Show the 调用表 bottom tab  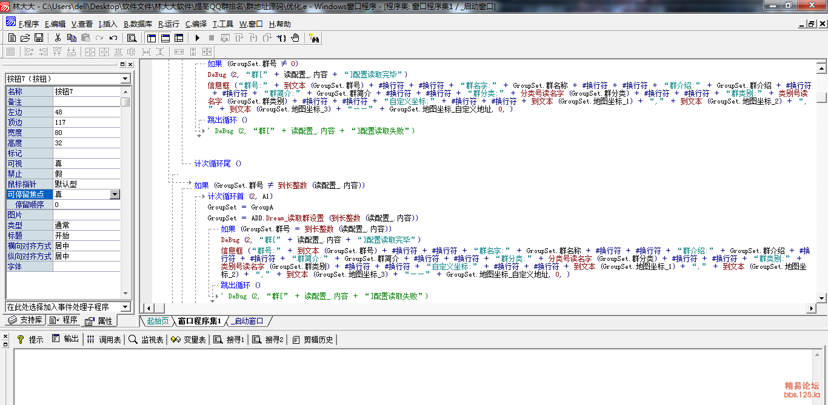(104, 340)
